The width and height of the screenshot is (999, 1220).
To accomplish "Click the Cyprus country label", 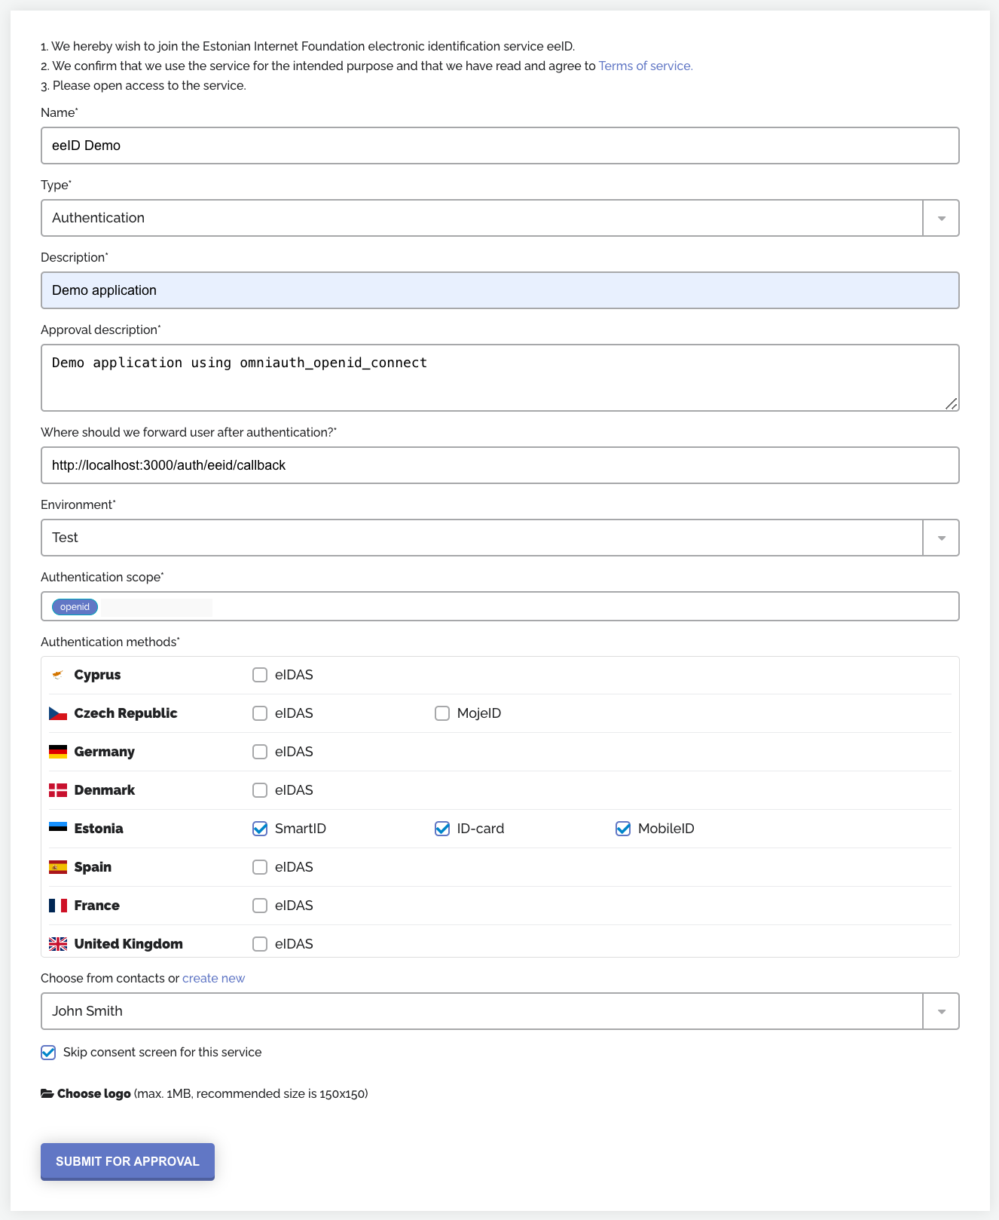I will (x=97, y=675).
